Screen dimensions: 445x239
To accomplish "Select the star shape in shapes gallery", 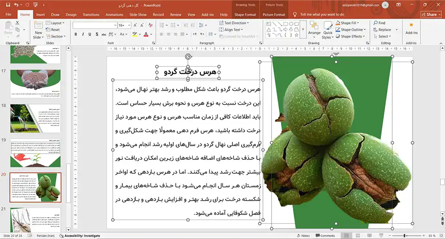I will 297,35.
